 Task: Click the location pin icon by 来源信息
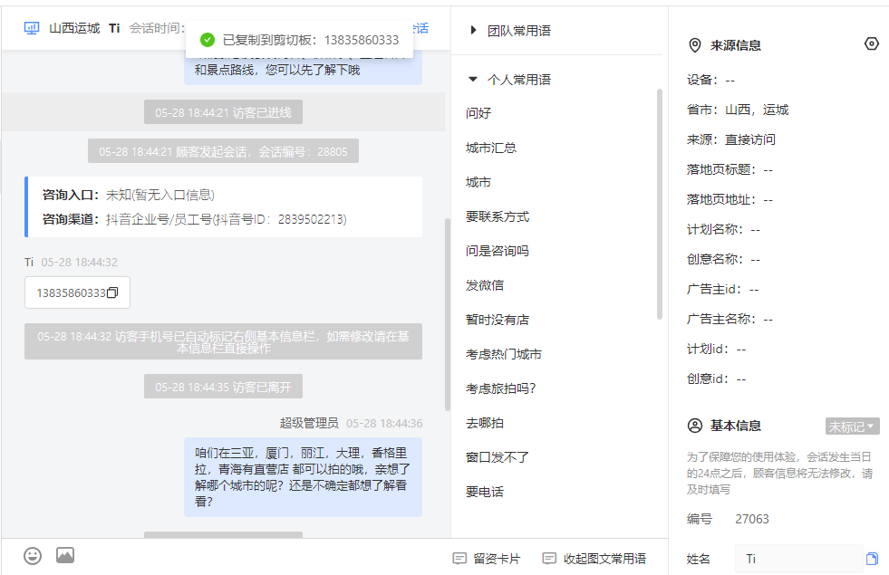pyautogui.click(x=694, y=45)
